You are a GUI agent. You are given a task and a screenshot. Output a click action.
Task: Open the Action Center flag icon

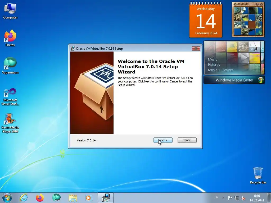(230, 198)
